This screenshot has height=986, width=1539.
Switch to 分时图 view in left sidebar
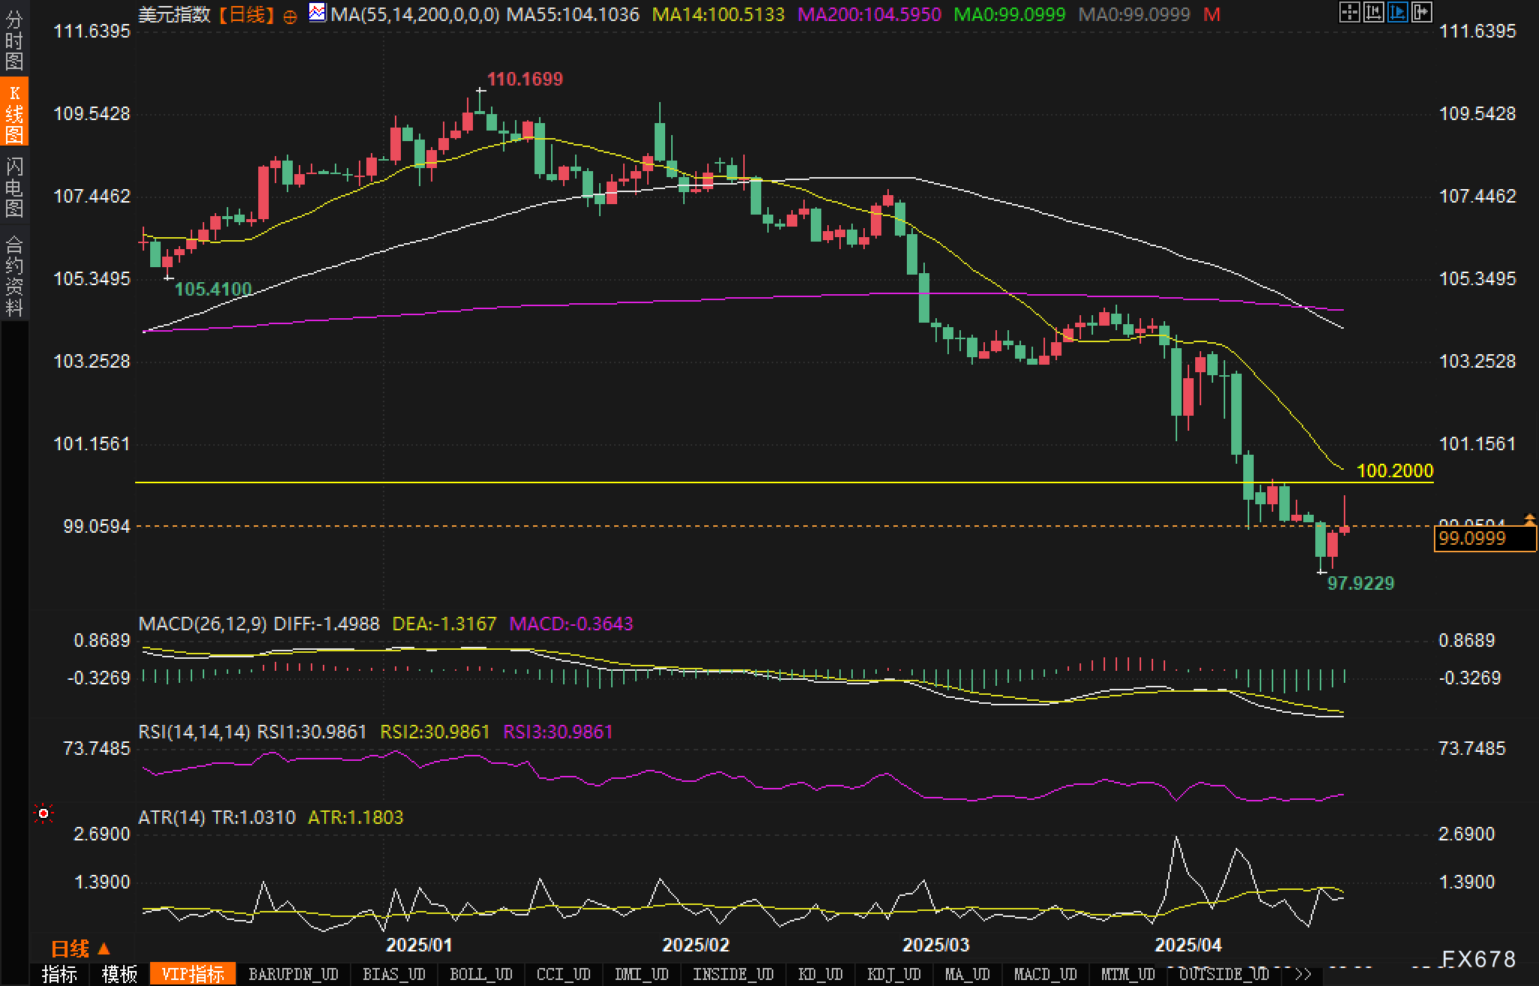pos(14,41)
